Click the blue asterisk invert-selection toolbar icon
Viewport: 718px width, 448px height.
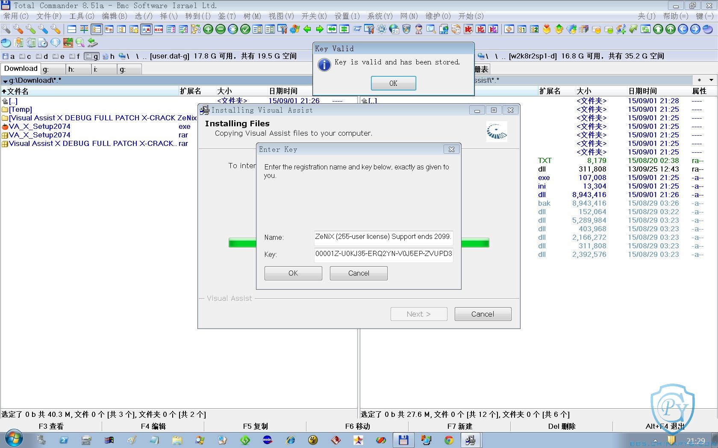(x=233, y=29)
